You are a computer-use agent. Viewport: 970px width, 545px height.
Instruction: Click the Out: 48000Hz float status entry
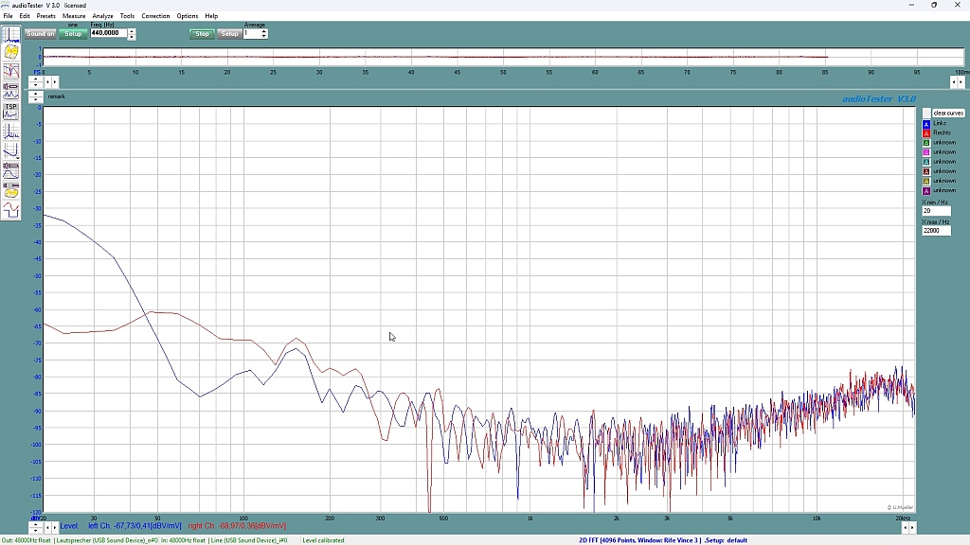point(26,540)
